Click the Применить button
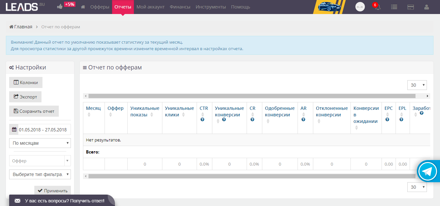 point(53,191)
